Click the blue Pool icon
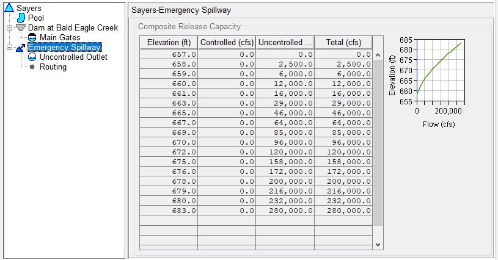Image resolution: width=498 pixels, height=260 pixels. [x=22, y=18]
